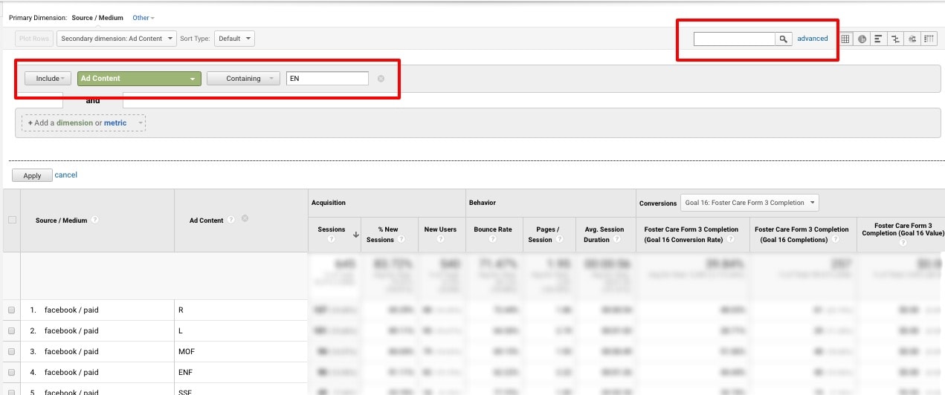Remove Ad Content secondary dimension column
This screenshot has height=395, width=945.
tap(245, 218)
